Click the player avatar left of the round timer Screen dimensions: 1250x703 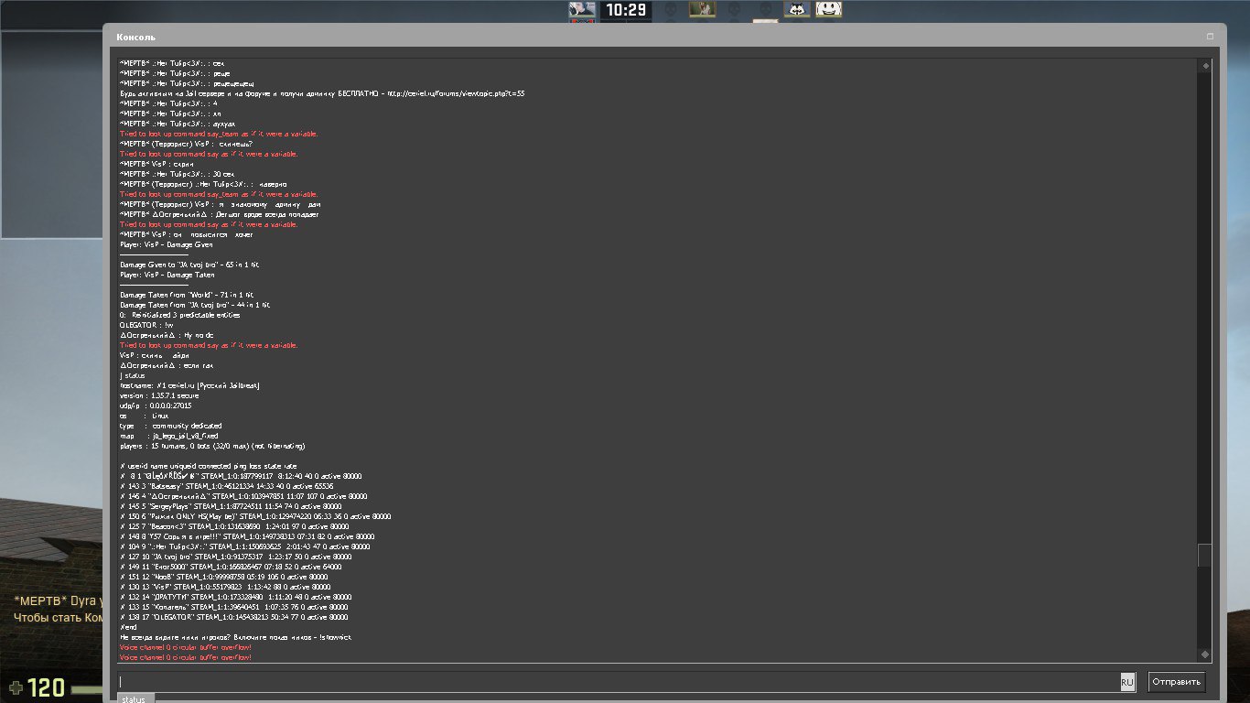(x=582, y=10)
